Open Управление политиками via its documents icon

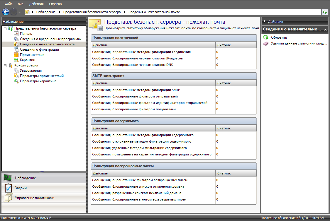pyautogui.click(x=8, y=198)
